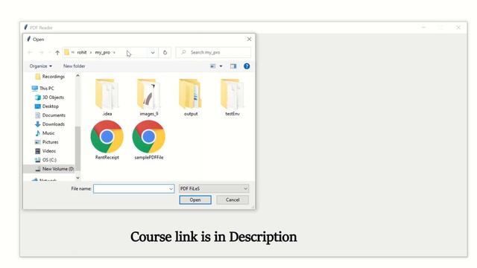Select the output folder
The image size is (477, 268).
click(x=191, y=98)
